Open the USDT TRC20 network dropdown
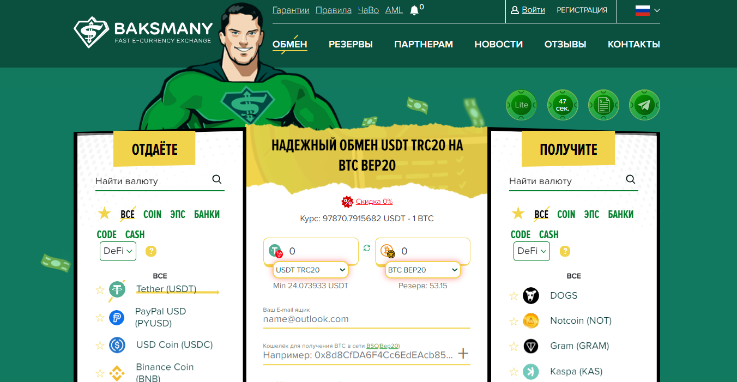This screenshot has width=737, height=382. tap(311, 270)
